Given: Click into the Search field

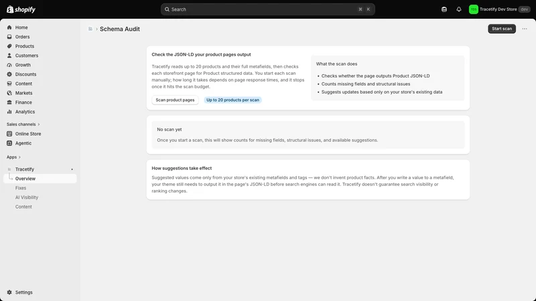Looking at the screenshot, I should tap(267, 9).
